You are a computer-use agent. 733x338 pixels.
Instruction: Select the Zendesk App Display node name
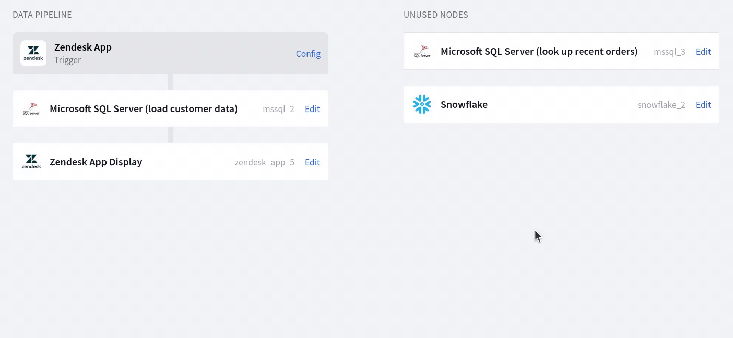pos(96,162)
